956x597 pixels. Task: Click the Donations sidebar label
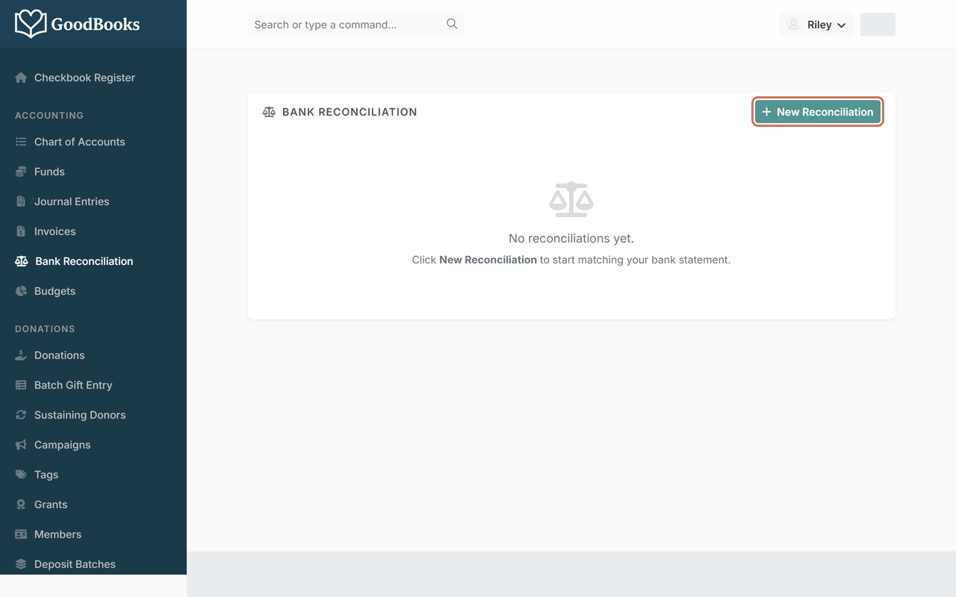[x=60, y=355]
